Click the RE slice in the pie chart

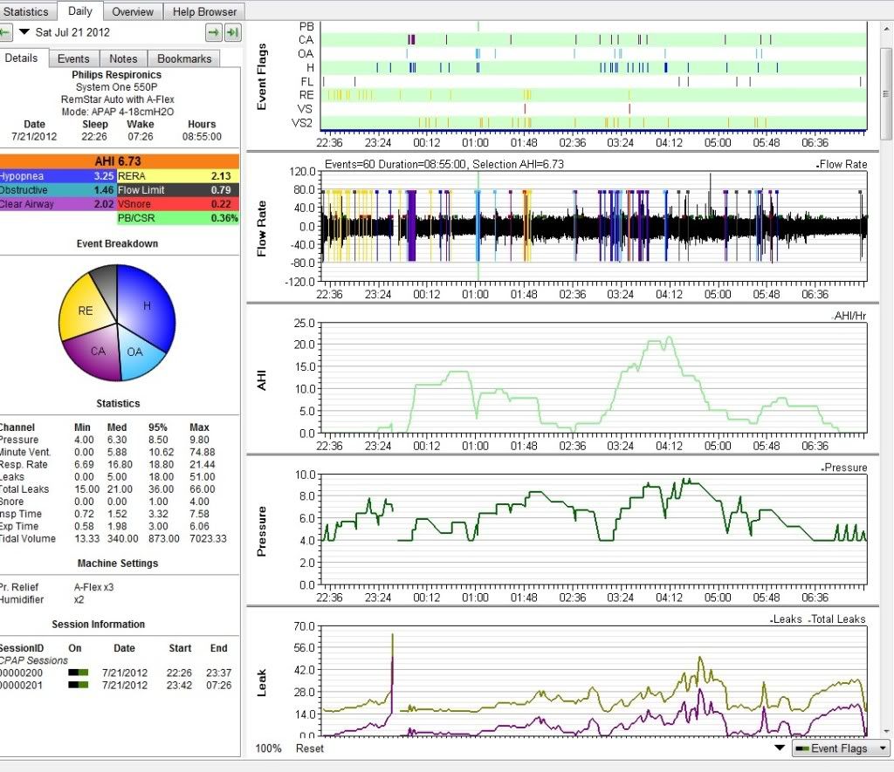(x=85, y=309)
